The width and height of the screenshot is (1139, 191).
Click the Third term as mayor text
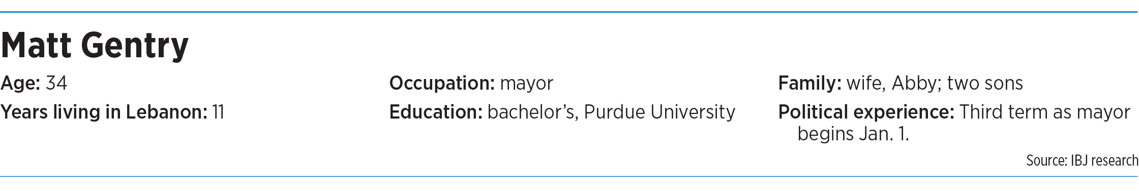point(1045,112)
